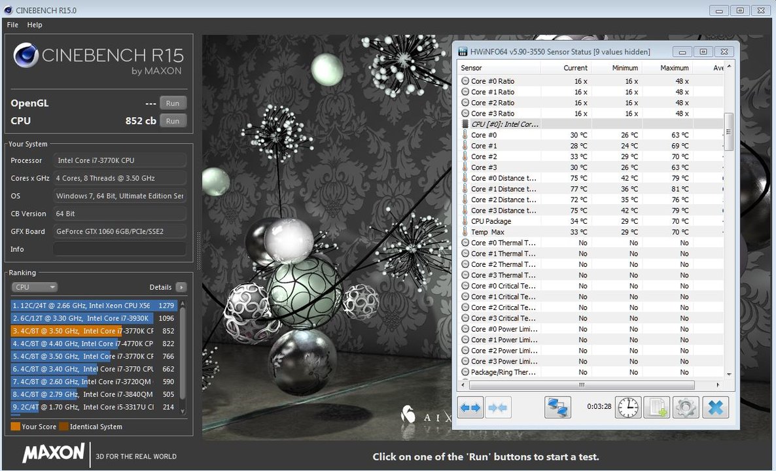
Task: Select the Core #0 Thermal T… row label
Action: pos(503,243)
